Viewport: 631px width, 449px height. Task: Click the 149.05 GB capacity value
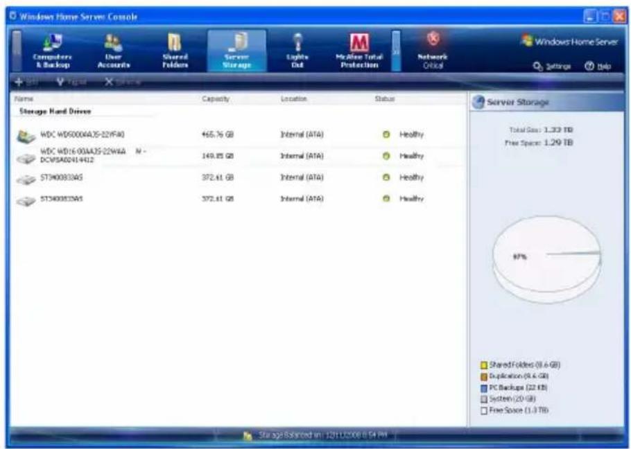click(217, 156)
